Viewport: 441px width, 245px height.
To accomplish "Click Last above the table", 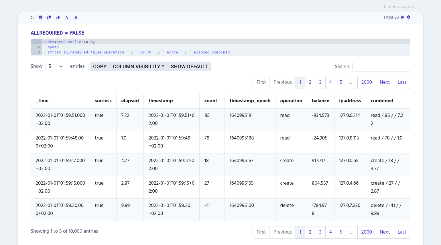I will tap(402, 83).
